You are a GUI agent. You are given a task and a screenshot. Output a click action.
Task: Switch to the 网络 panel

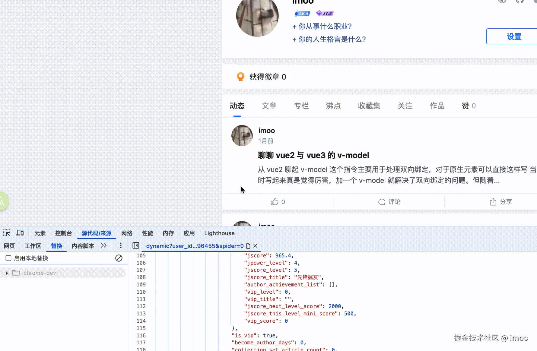[x=127, y=233]
